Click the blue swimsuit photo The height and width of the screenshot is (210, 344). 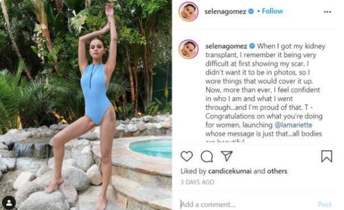pyautogui.click(x=86, y=105)
